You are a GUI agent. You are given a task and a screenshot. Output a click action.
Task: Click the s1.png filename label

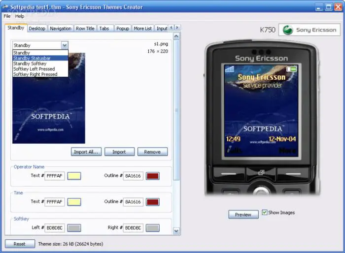pyautogui.click(x=161, y=44)
